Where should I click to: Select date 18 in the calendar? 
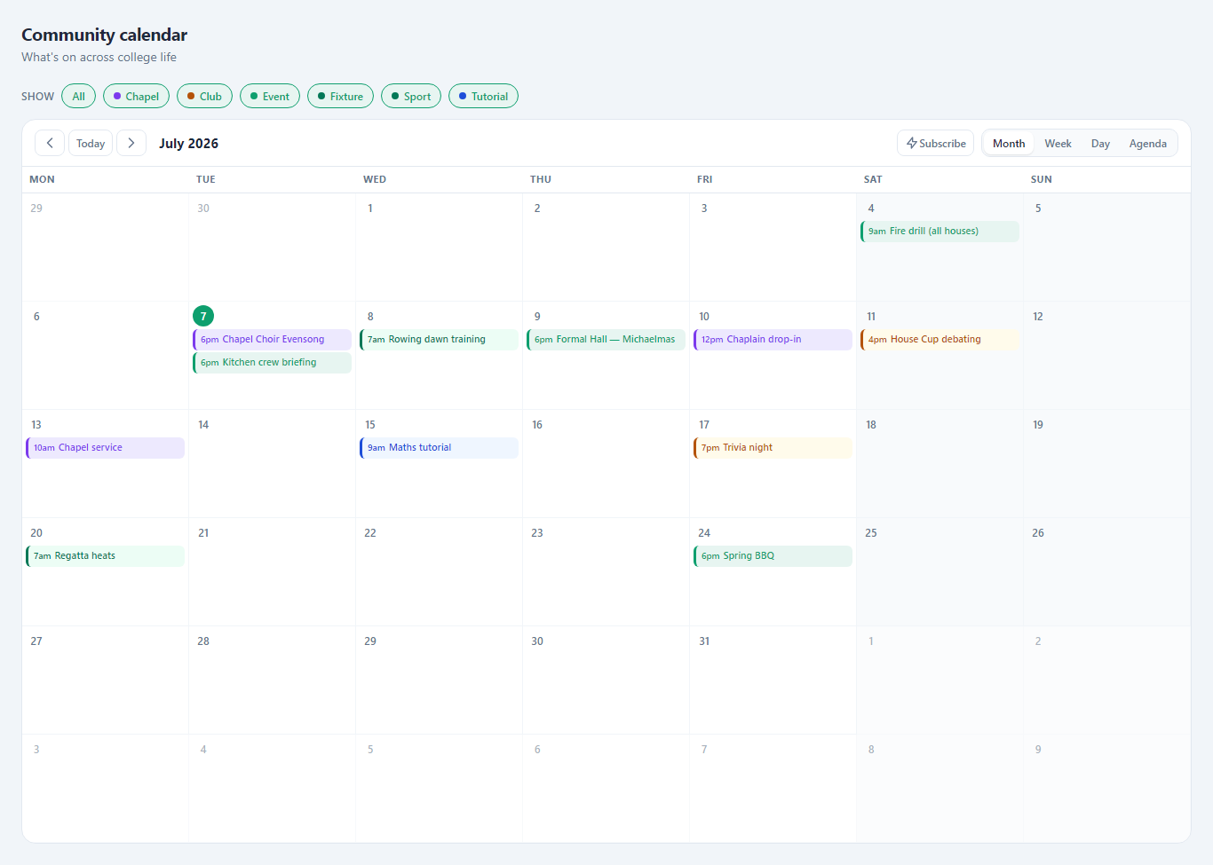871,425
